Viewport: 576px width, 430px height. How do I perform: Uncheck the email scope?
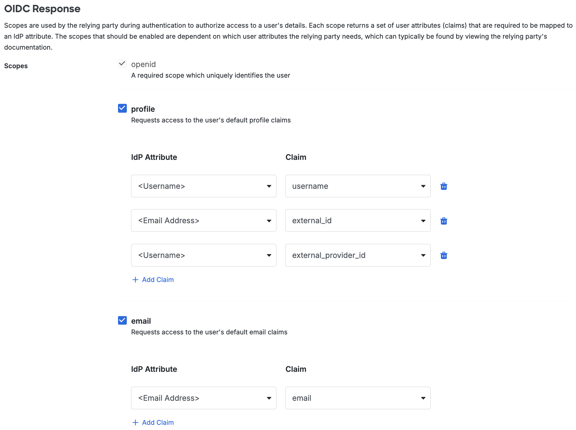122,320
